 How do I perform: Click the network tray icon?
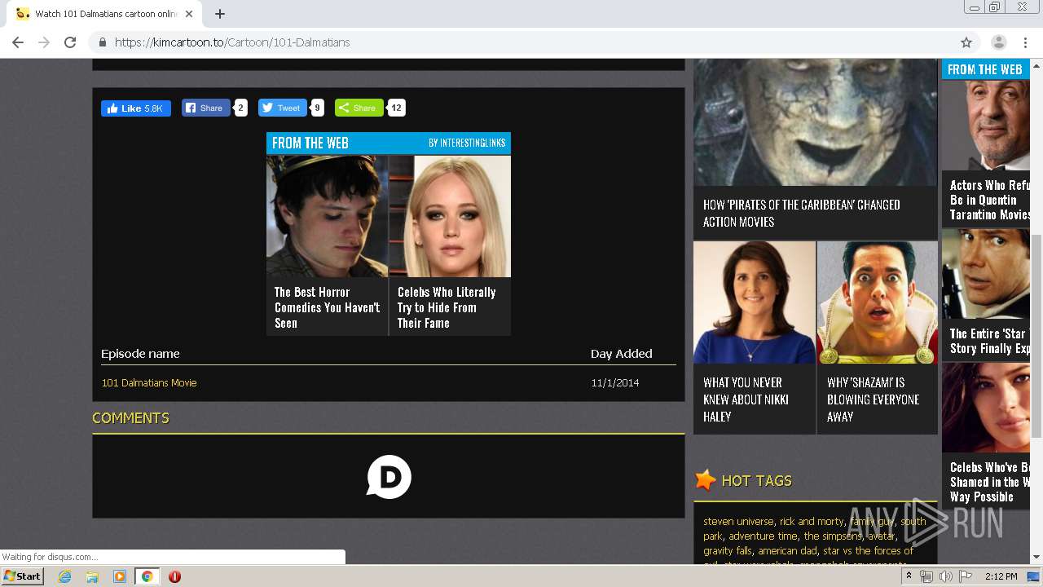(926, 576)
